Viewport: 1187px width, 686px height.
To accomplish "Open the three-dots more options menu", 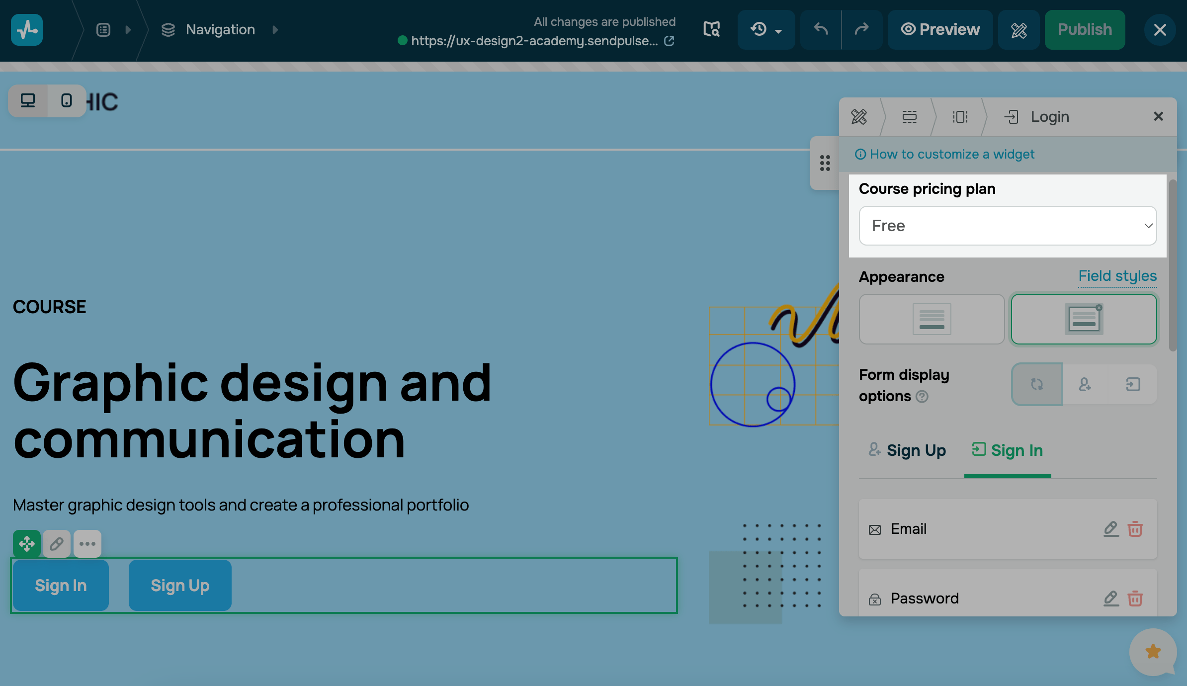I will click(x=87, y=543).
